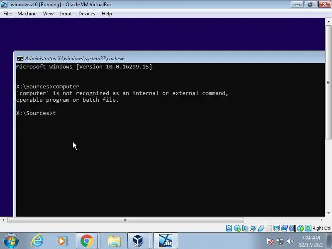Launch Internet Explorer from the taskbar
The width and height of the screenshot is (332, 249).
point(37,241)
